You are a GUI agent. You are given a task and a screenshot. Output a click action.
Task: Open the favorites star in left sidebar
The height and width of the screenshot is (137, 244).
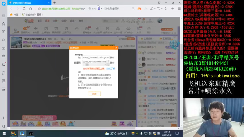3,24
